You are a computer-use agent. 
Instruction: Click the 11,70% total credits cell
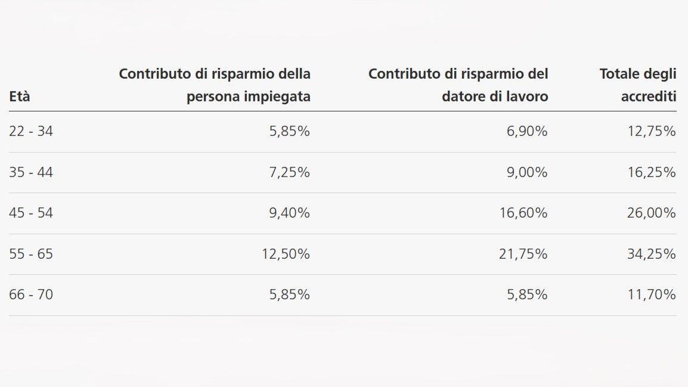click(x=652, y=295)
